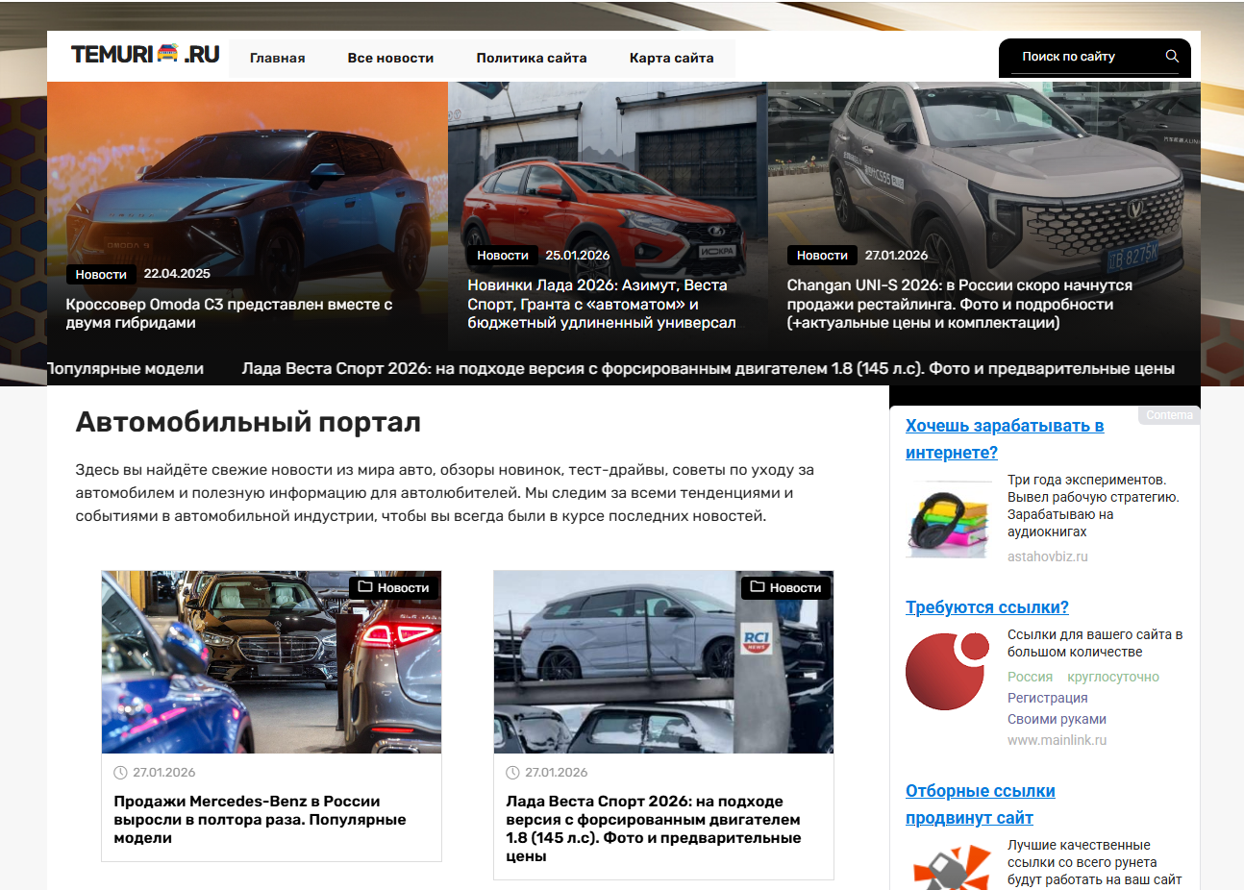Click Новости tag on Лада 2026 slide
The width and height of the screenshot is (1244, 890).
click(503, 255)
